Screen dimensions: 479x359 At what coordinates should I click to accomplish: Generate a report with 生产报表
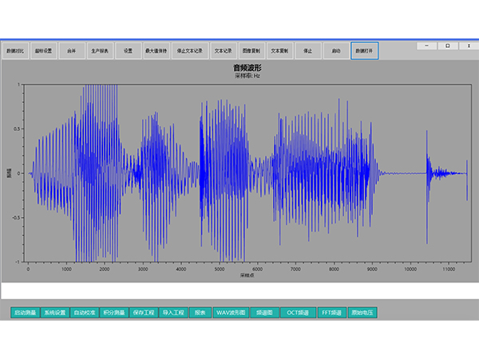click(101, 51)
